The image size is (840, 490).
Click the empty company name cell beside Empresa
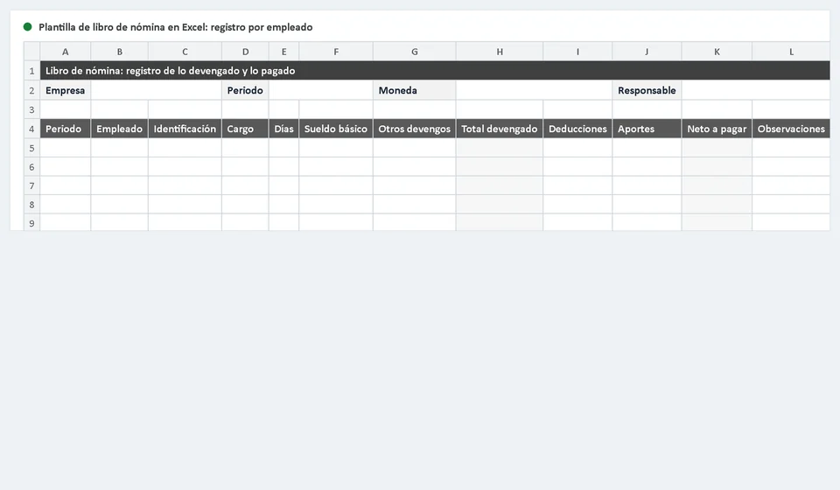click(156, 90)
